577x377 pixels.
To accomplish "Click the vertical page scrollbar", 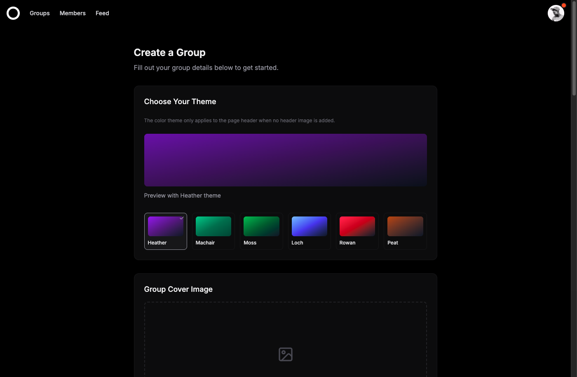I will pos(574,49).
